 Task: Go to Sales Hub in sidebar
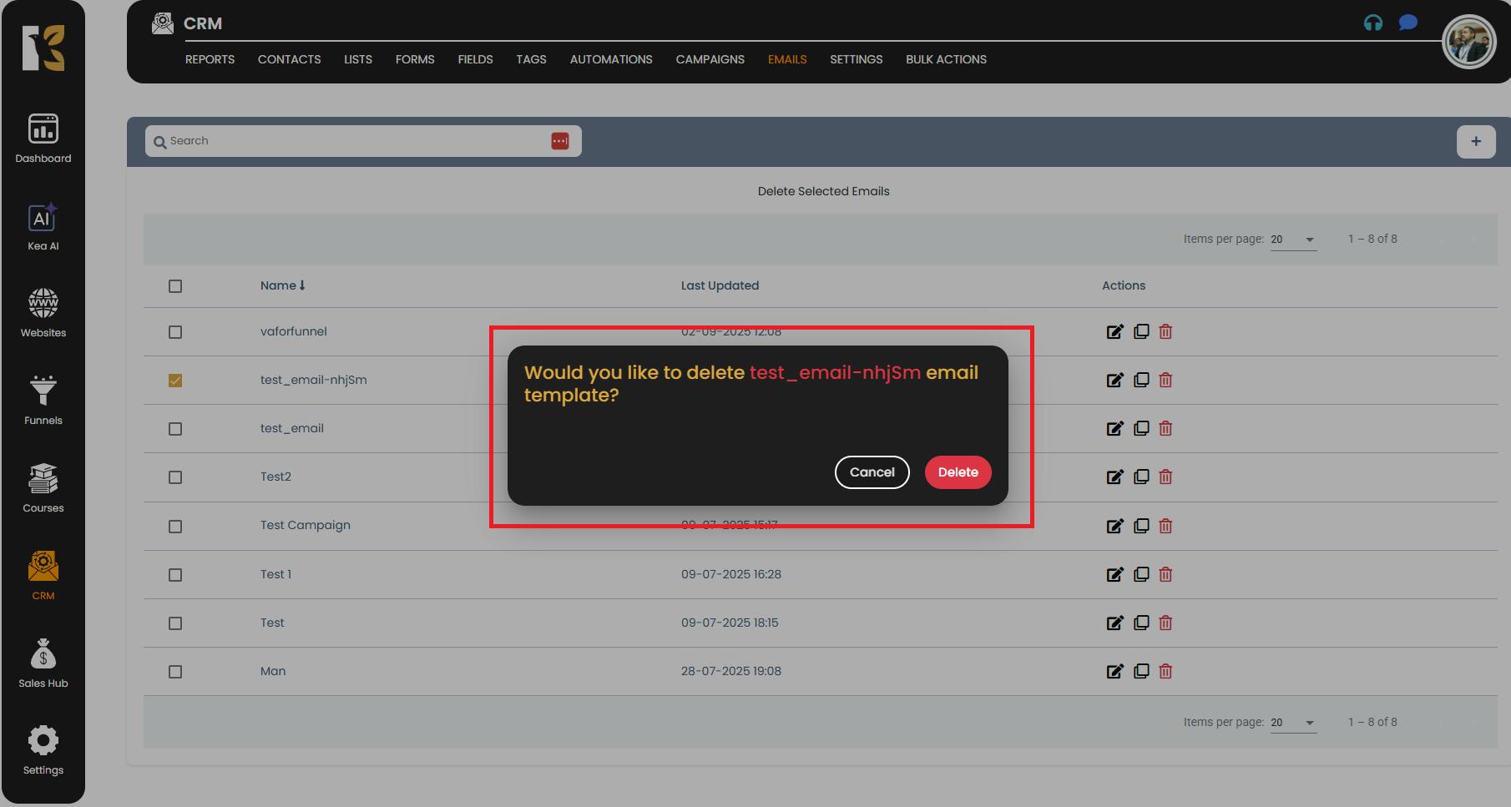43,663
